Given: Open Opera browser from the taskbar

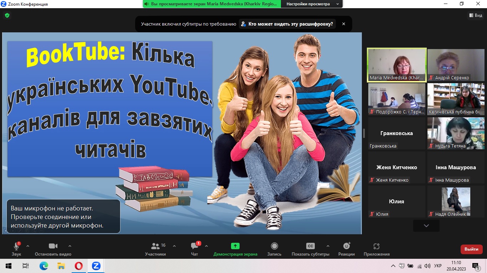Looking at the screenshot, I should click(78, 266).
